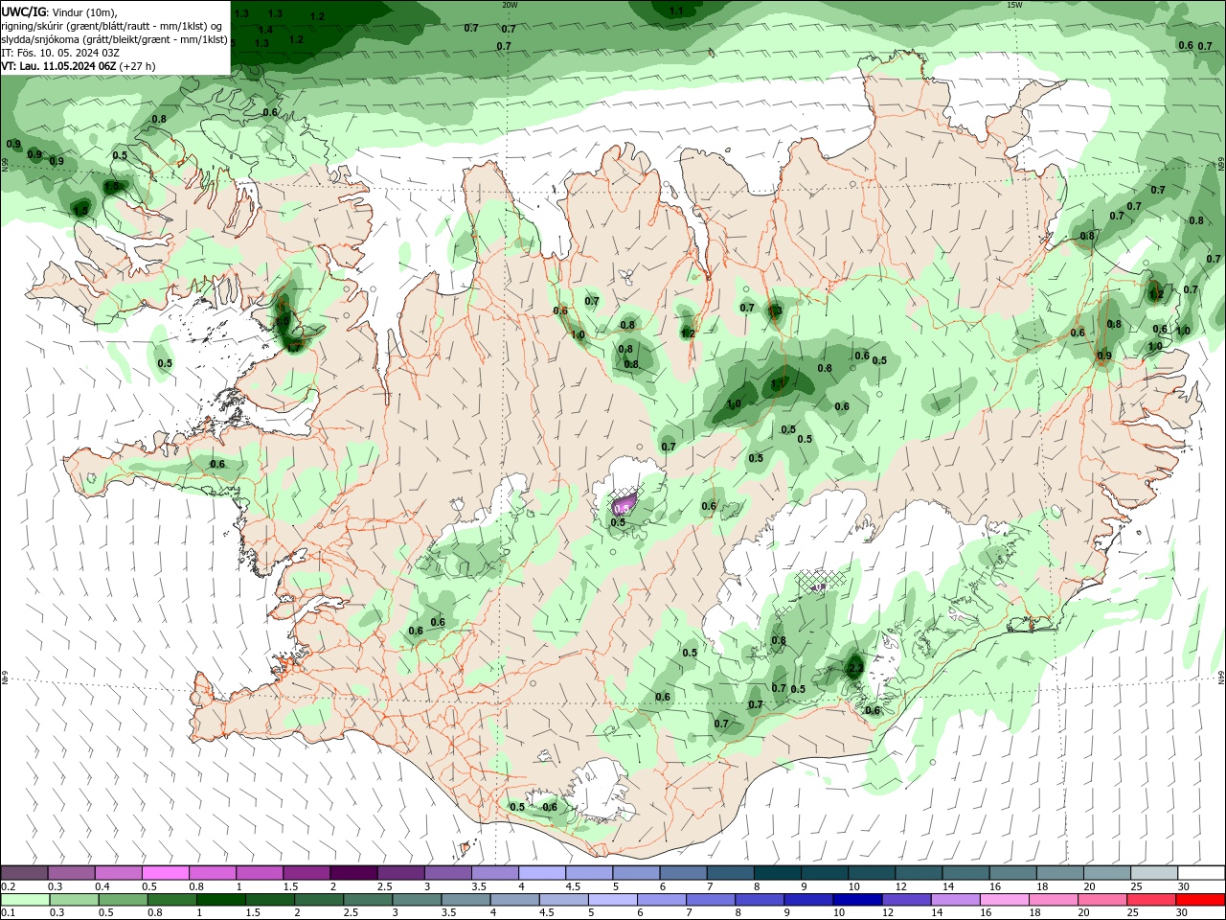This screenshot has width=1226, height=920.
Task: Select the light grey 25 swatch in upper legend
Action: 1153,873
